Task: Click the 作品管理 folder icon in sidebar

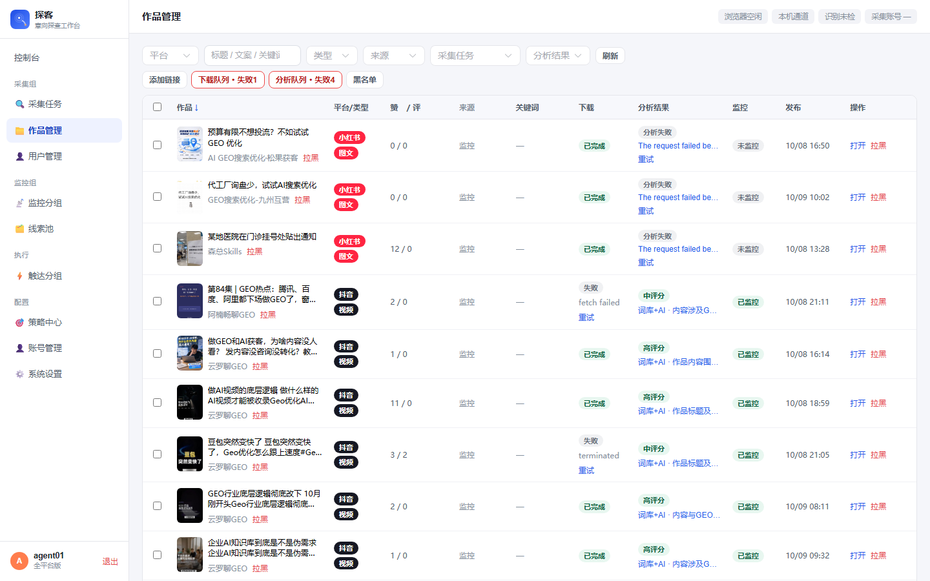Action: [x=19, y=130]
